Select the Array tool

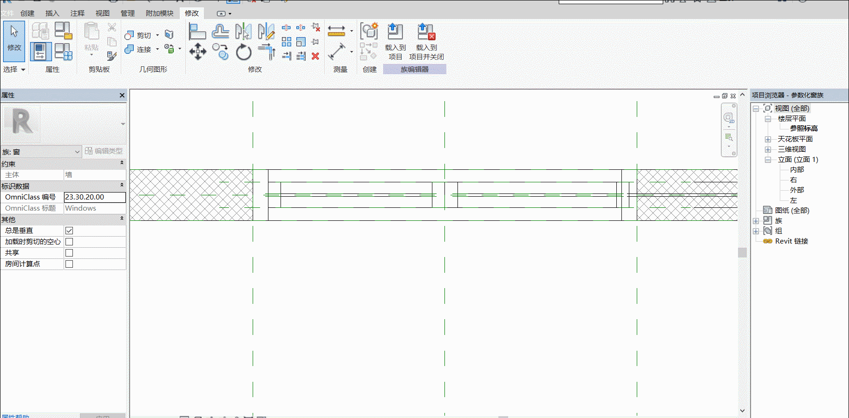pos(287,42)
